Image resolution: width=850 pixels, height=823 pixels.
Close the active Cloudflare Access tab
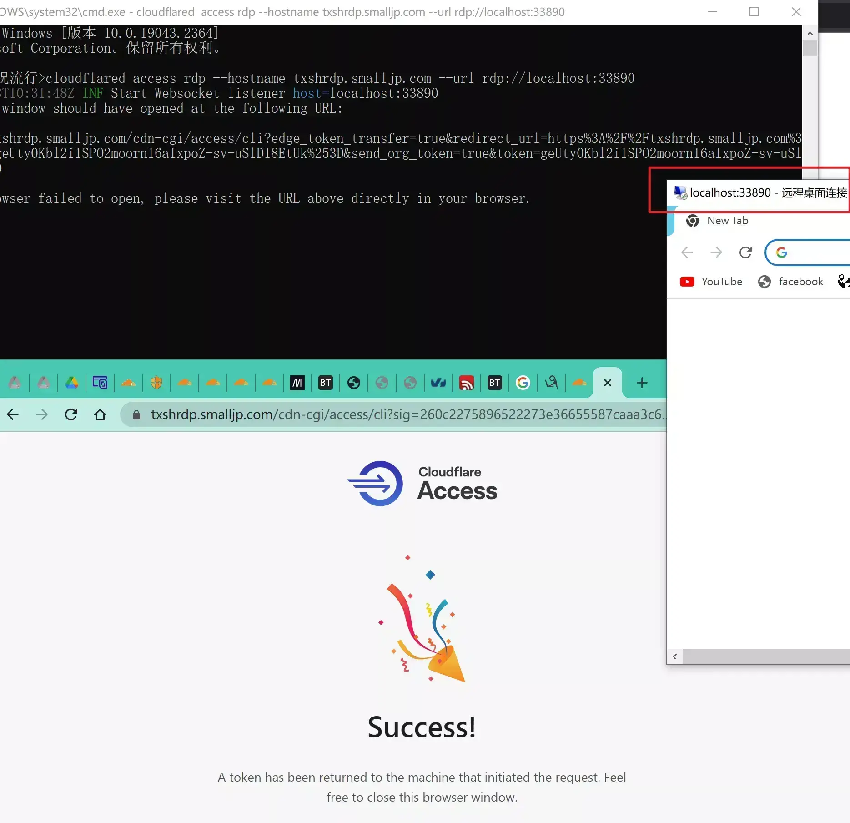pos(607,383)
